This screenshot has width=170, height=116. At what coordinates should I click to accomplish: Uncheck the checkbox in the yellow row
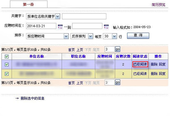click(7, 74)
